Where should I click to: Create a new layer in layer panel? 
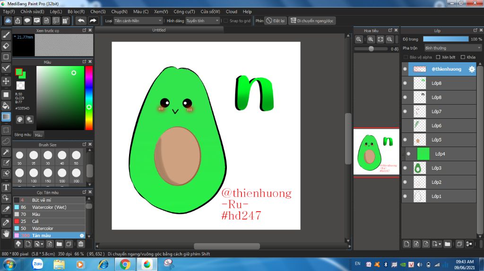pos(406,244)
